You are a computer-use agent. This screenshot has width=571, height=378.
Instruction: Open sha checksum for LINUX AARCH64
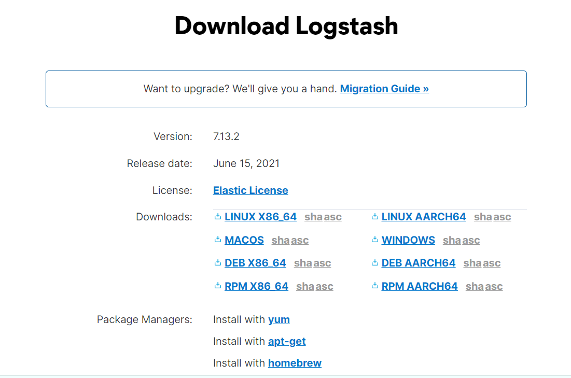pyautogui.click(x=483, y=217)
